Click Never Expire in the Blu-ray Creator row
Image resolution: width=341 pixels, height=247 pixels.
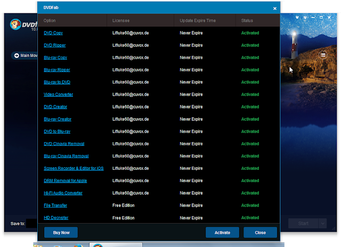tap(191, 119)
